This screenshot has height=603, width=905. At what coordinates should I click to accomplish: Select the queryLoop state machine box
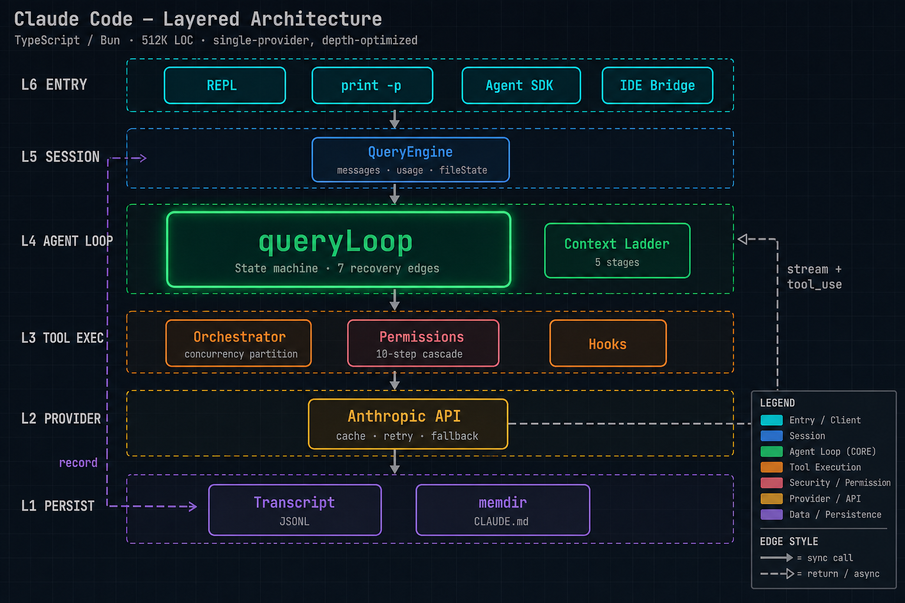pos(339,250)
